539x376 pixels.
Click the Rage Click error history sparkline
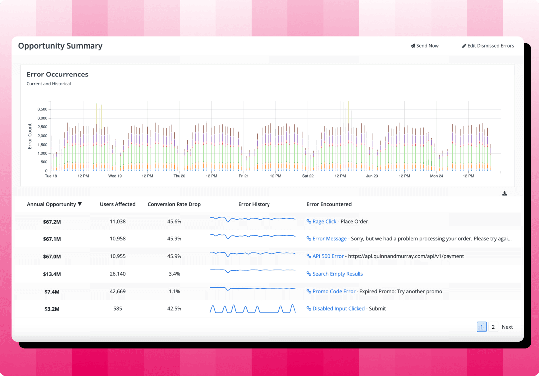point(253,219)
